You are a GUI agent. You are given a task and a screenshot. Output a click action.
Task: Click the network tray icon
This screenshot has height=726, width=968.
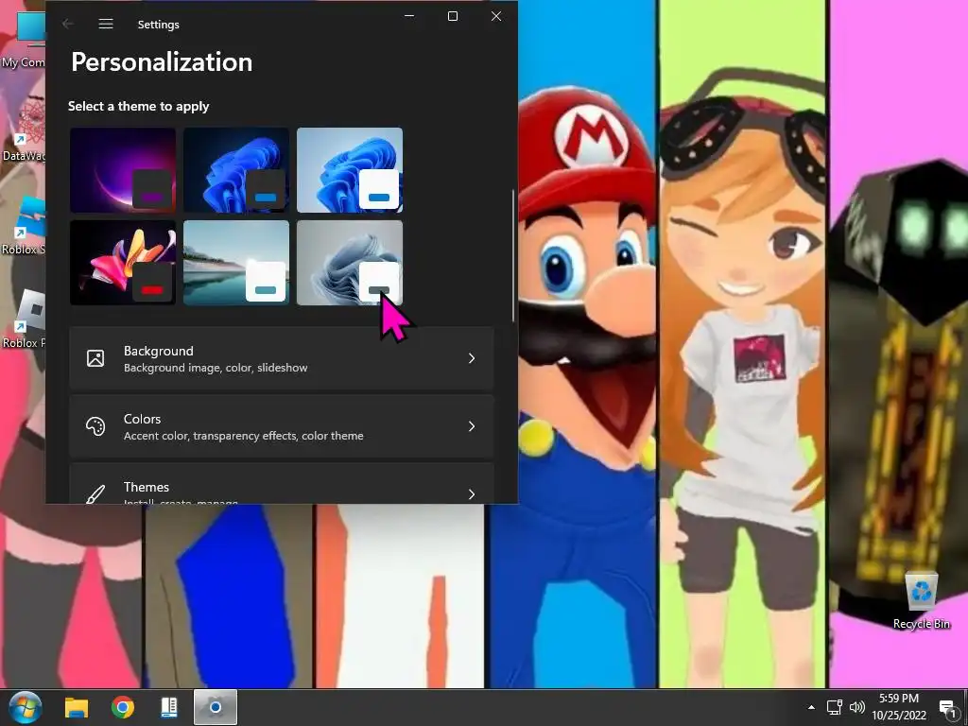click(x=835, y=707)
